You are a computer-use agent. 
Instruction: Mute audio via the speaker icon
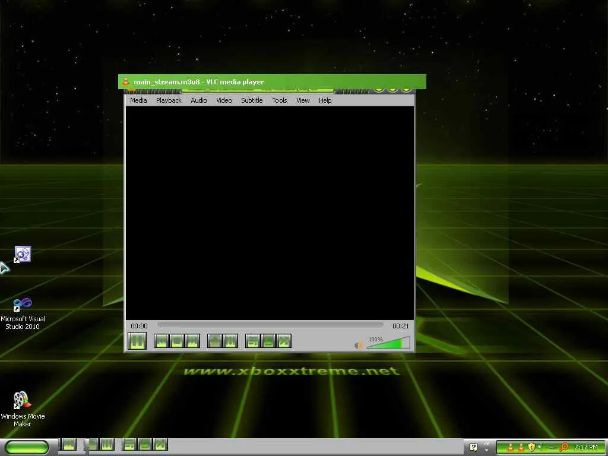point(359,345)
